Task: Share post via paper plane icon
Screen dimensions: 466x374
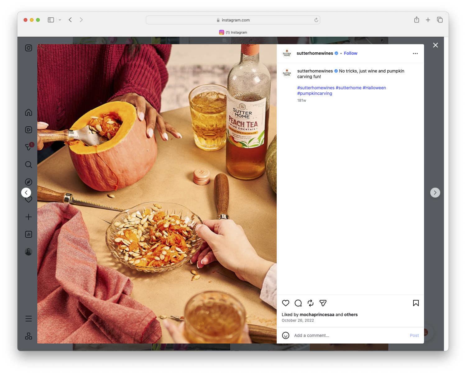Action: click(x=323, y=303)
